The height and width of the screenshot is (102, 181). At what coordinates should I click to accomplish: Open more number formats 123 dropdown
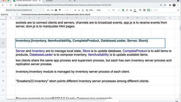[x=91, y=10]
